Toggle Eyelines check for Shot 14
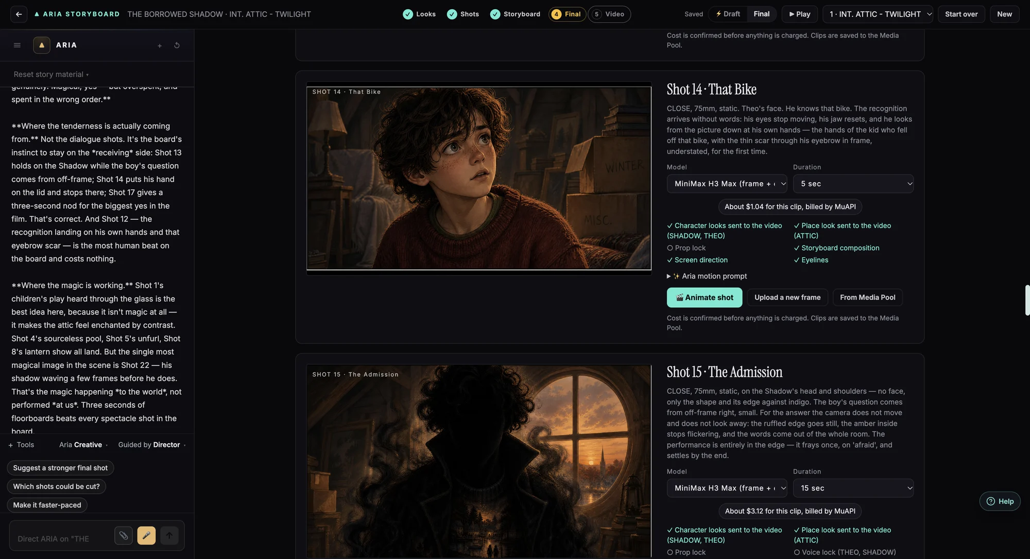1030x559 pixels. [x=811, y=260]
